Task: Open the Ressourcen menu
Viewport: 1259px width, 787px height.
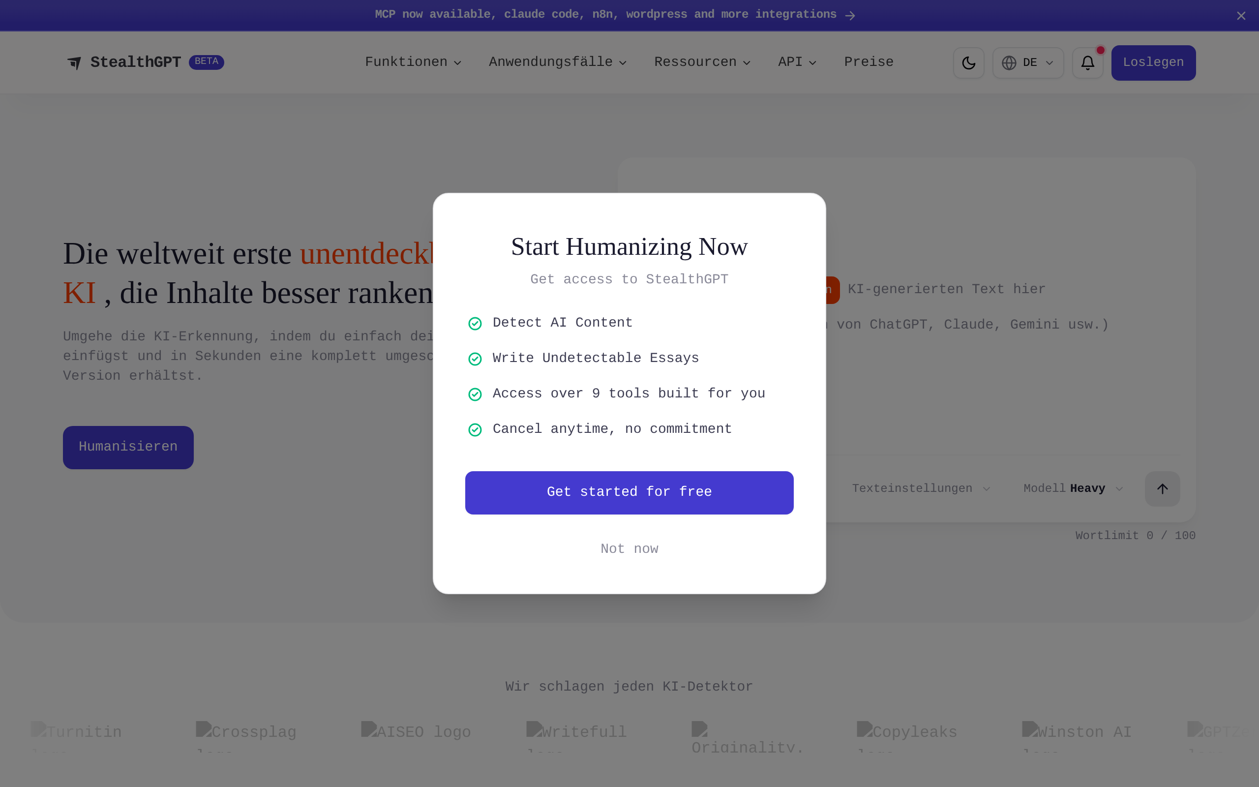Action: click(x=702, y=62)
